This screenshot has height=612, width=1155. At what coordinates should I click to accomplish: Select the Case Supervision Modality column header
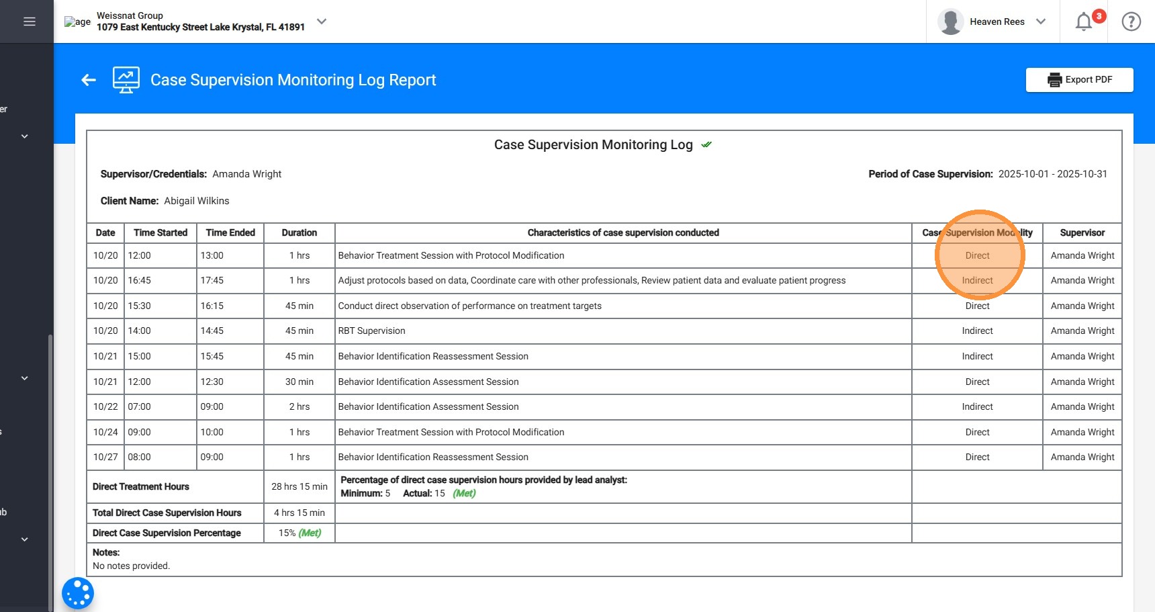(977, 232)
